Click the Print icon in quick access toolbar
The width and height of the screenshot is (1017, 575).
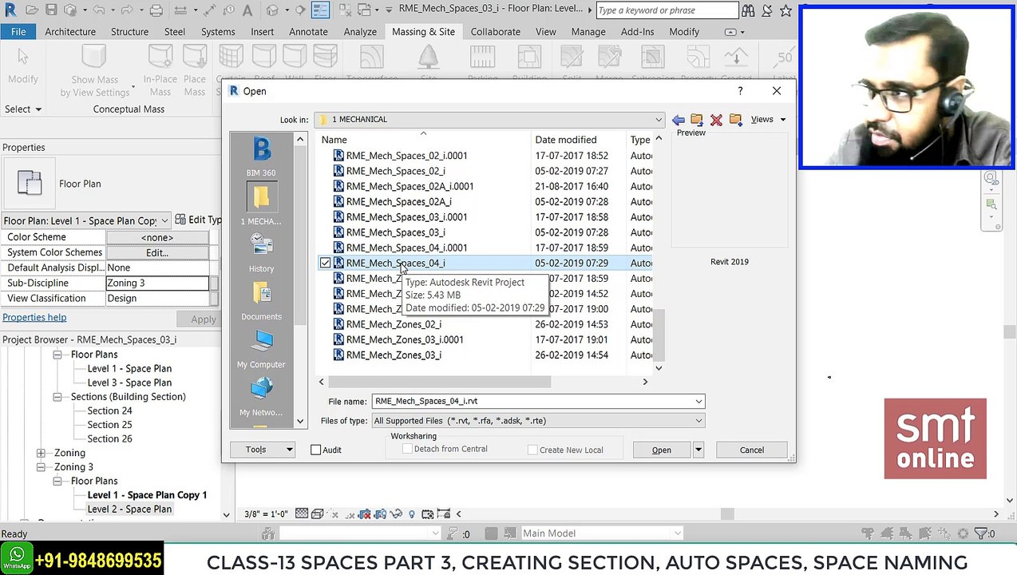156,10
